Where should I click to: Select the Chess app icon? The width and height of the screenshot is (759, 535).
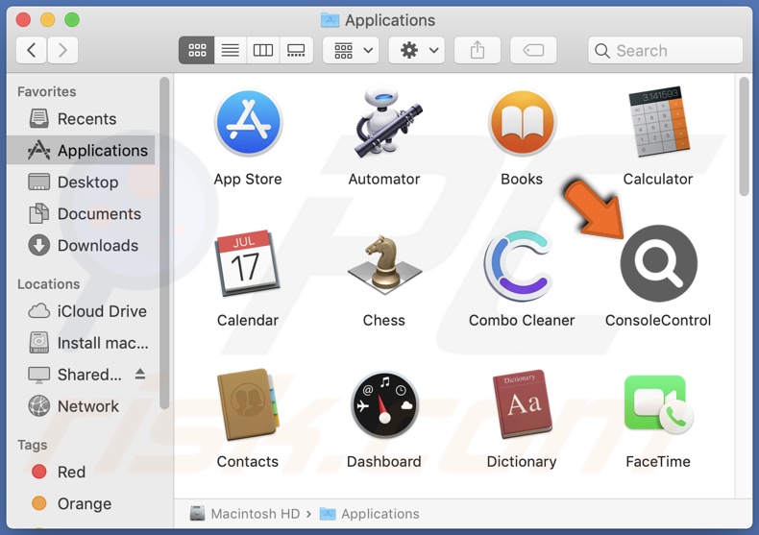coord(384,264)
